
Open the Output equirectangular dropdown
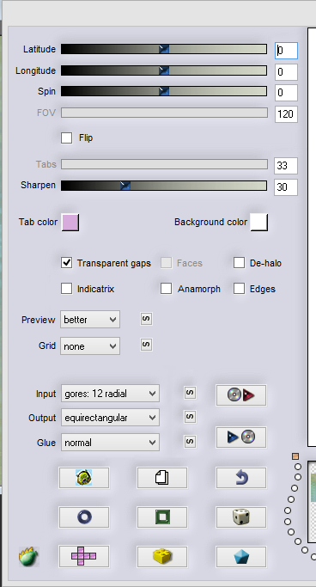click(x=110, y=418)
